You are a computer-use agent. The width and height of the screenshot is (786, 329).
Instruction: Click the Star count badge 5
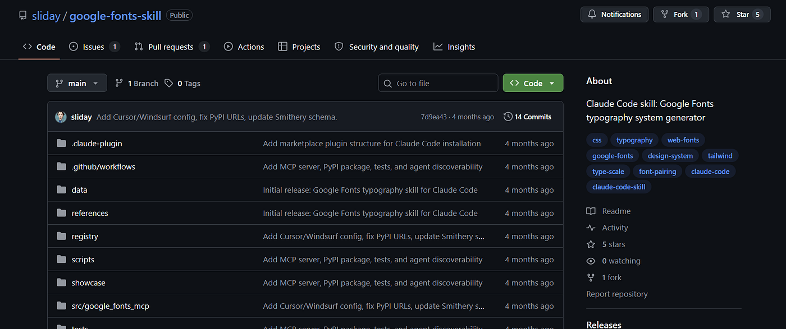[x=758, y=15]
